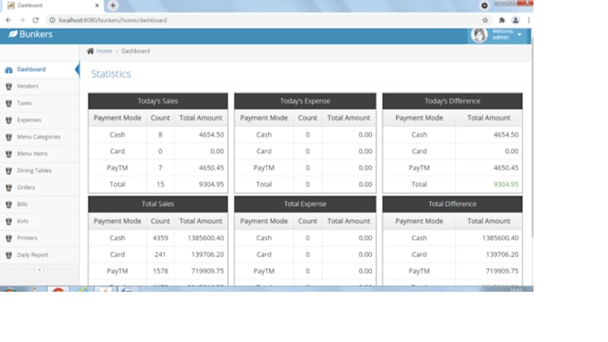Viewport: 608px width, 342px height.
Task: Click the Bunkers brand name
Action: 36,34
